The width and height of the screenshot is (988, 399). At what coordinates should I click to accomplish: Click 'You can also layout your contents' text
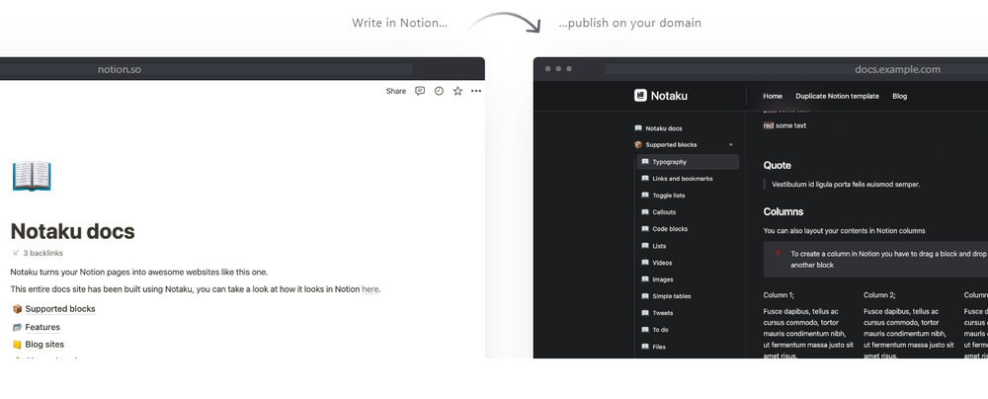[x=845, y=231]
